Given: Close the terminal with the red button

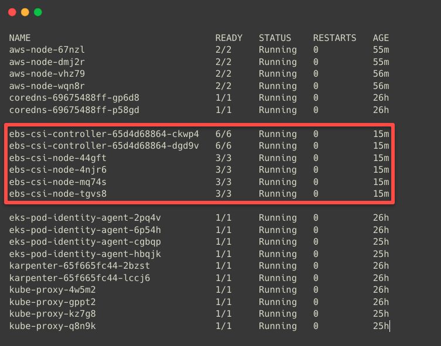Looking at the screenshot, I should click(12, 12).
